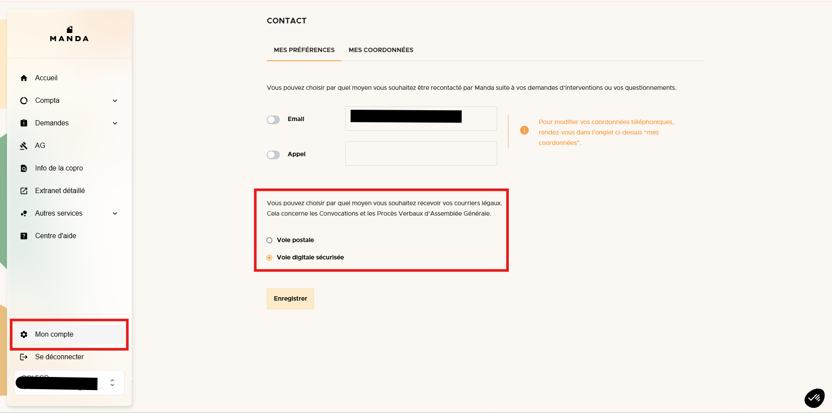
Task: Toggle the Appel contact switch
Action: point(273,154)
